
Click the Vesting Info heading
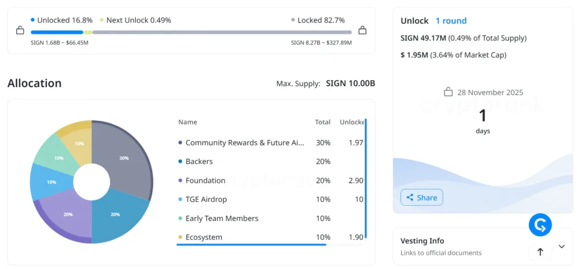pyautogui.click(x=422, y=241)
